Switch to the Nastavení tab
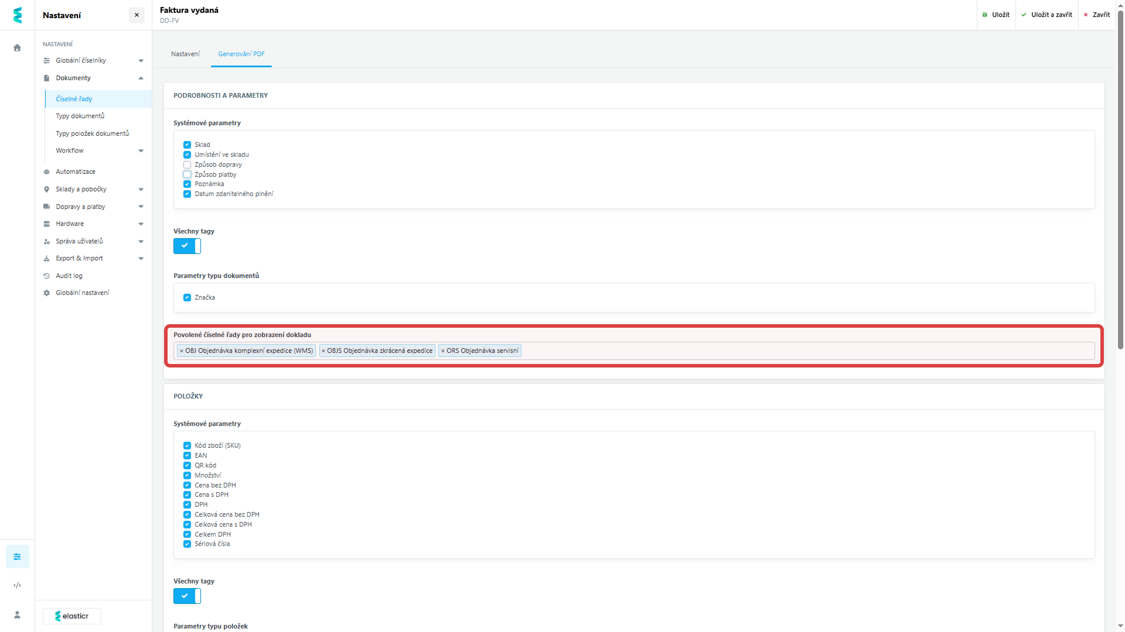The width and height of the screenshot is (1125, 632). (185, 54)
